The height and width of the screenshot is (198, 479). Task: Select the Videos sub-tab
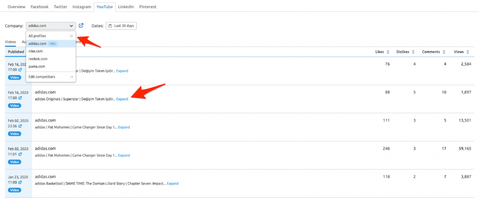click(x=10, y=42)
